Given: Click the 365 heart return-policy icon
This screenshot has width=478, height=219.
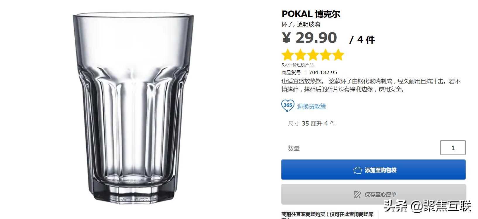Looking at the screenshot, I should 288,106.
